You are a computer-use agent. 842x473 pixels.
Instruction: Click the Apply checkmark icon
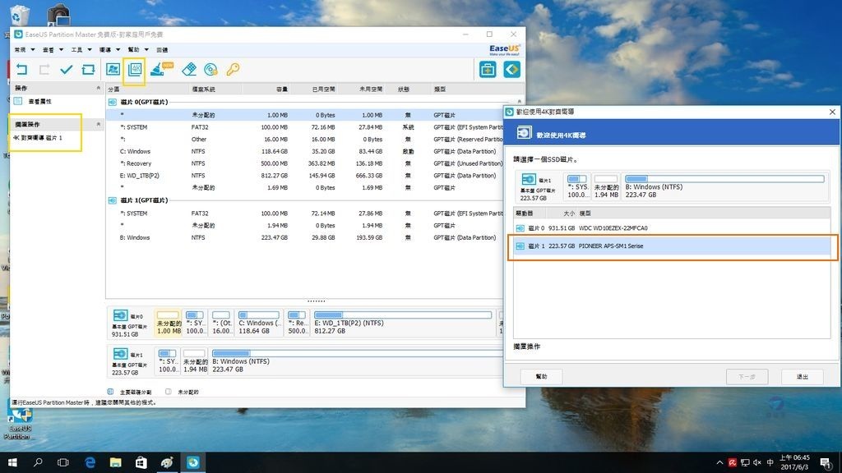(x=67, y=70)
